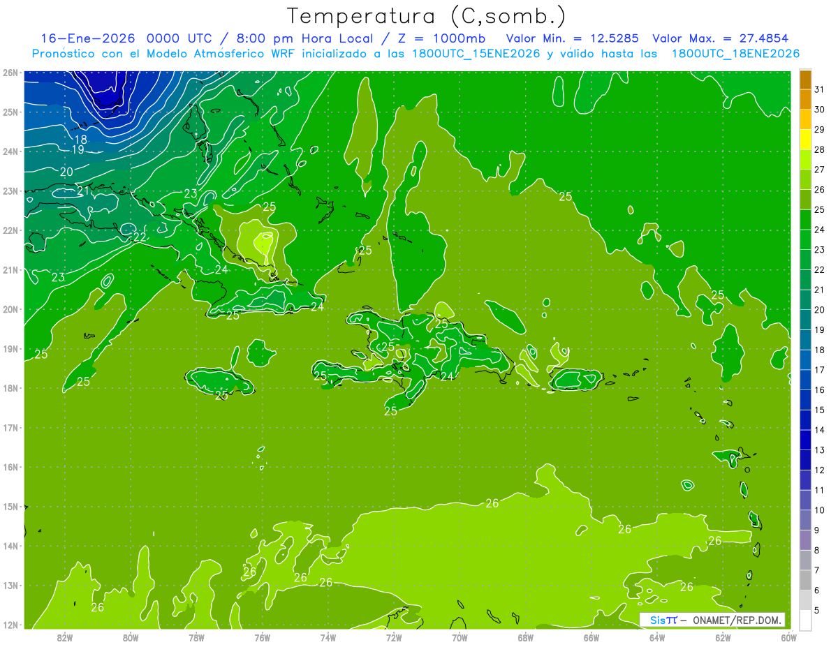Click the 80W longitude axis label

coord(130,637)
